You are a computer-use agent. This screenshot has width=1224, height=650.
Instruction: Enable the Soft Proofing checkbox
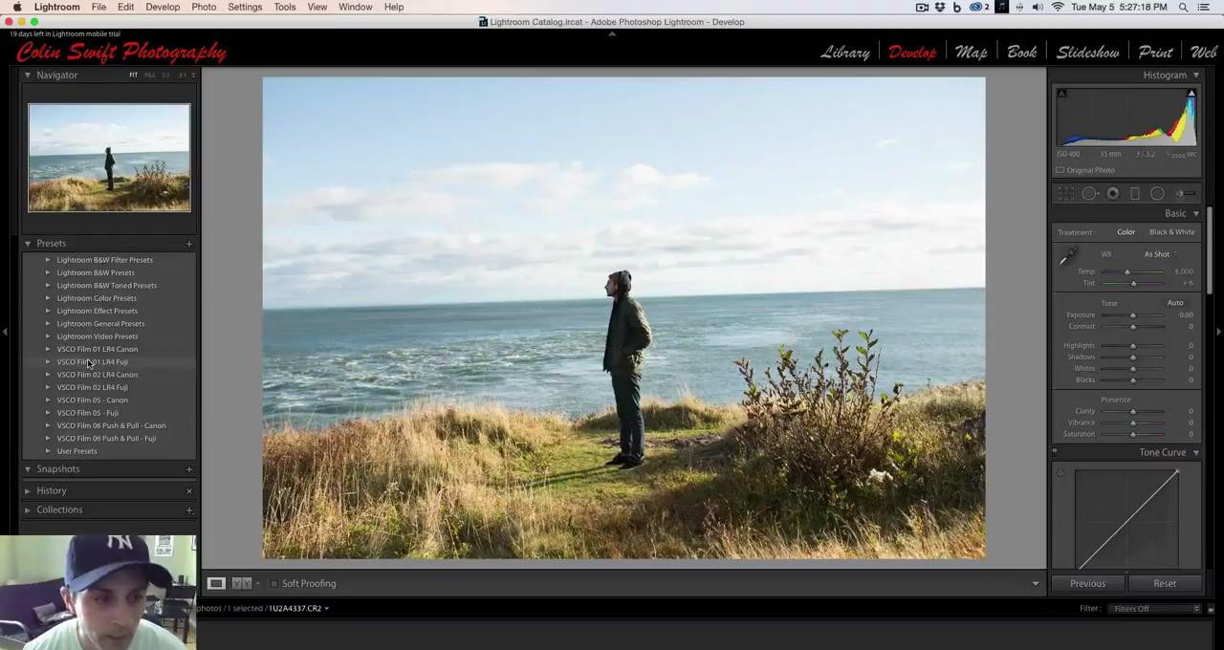coord(273,583)
